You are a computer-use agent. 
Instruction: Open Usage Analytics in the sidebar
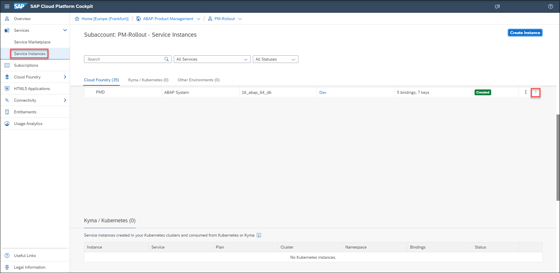coord(28,124)
